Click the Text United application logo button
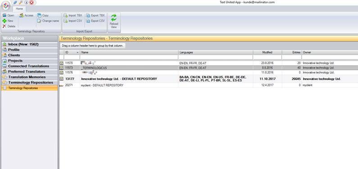Viewport: 358px width, 169px height. pyautogui.click(x=6, y=6)
